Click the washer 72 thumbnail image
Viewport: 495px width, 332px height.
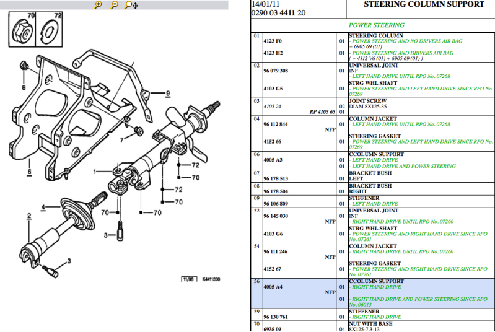[49, 29]
